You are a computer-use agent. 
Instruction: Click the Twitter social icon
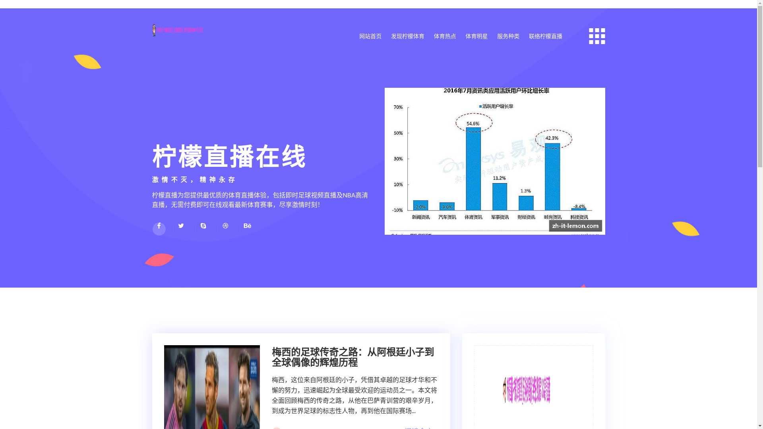tap(181, 226)
